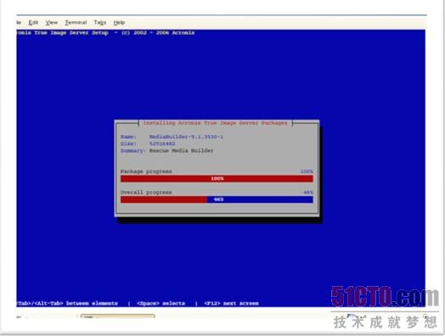Click the Installing Acronis True Image dialog title
This screenshot has width=445, height=336.
[x=215, y=123]
